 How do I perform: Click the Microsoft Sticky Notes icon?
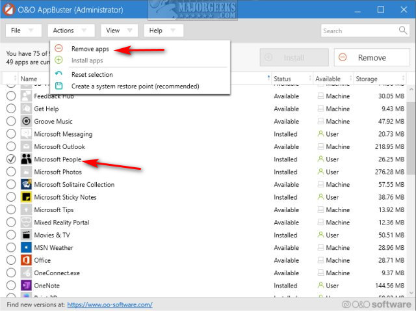(26, 197)
